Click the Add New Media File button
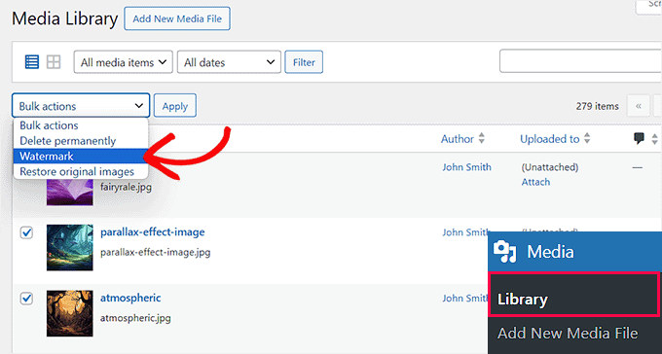Image resolution: width=662 pixels, height=354 pixels. click(x=177, y=18)
